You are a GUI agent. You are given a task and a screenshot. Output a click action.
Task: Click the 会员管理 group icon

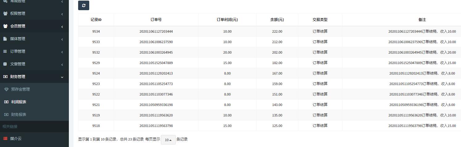point(5,26)
